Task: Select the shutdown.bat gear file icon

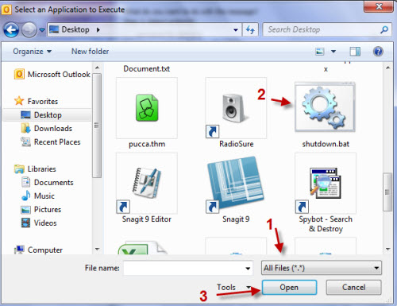Action: [325, 107]
